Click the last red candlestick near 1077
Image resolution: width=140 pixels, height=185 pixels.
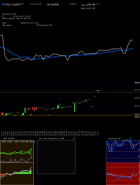coord(99,91)
